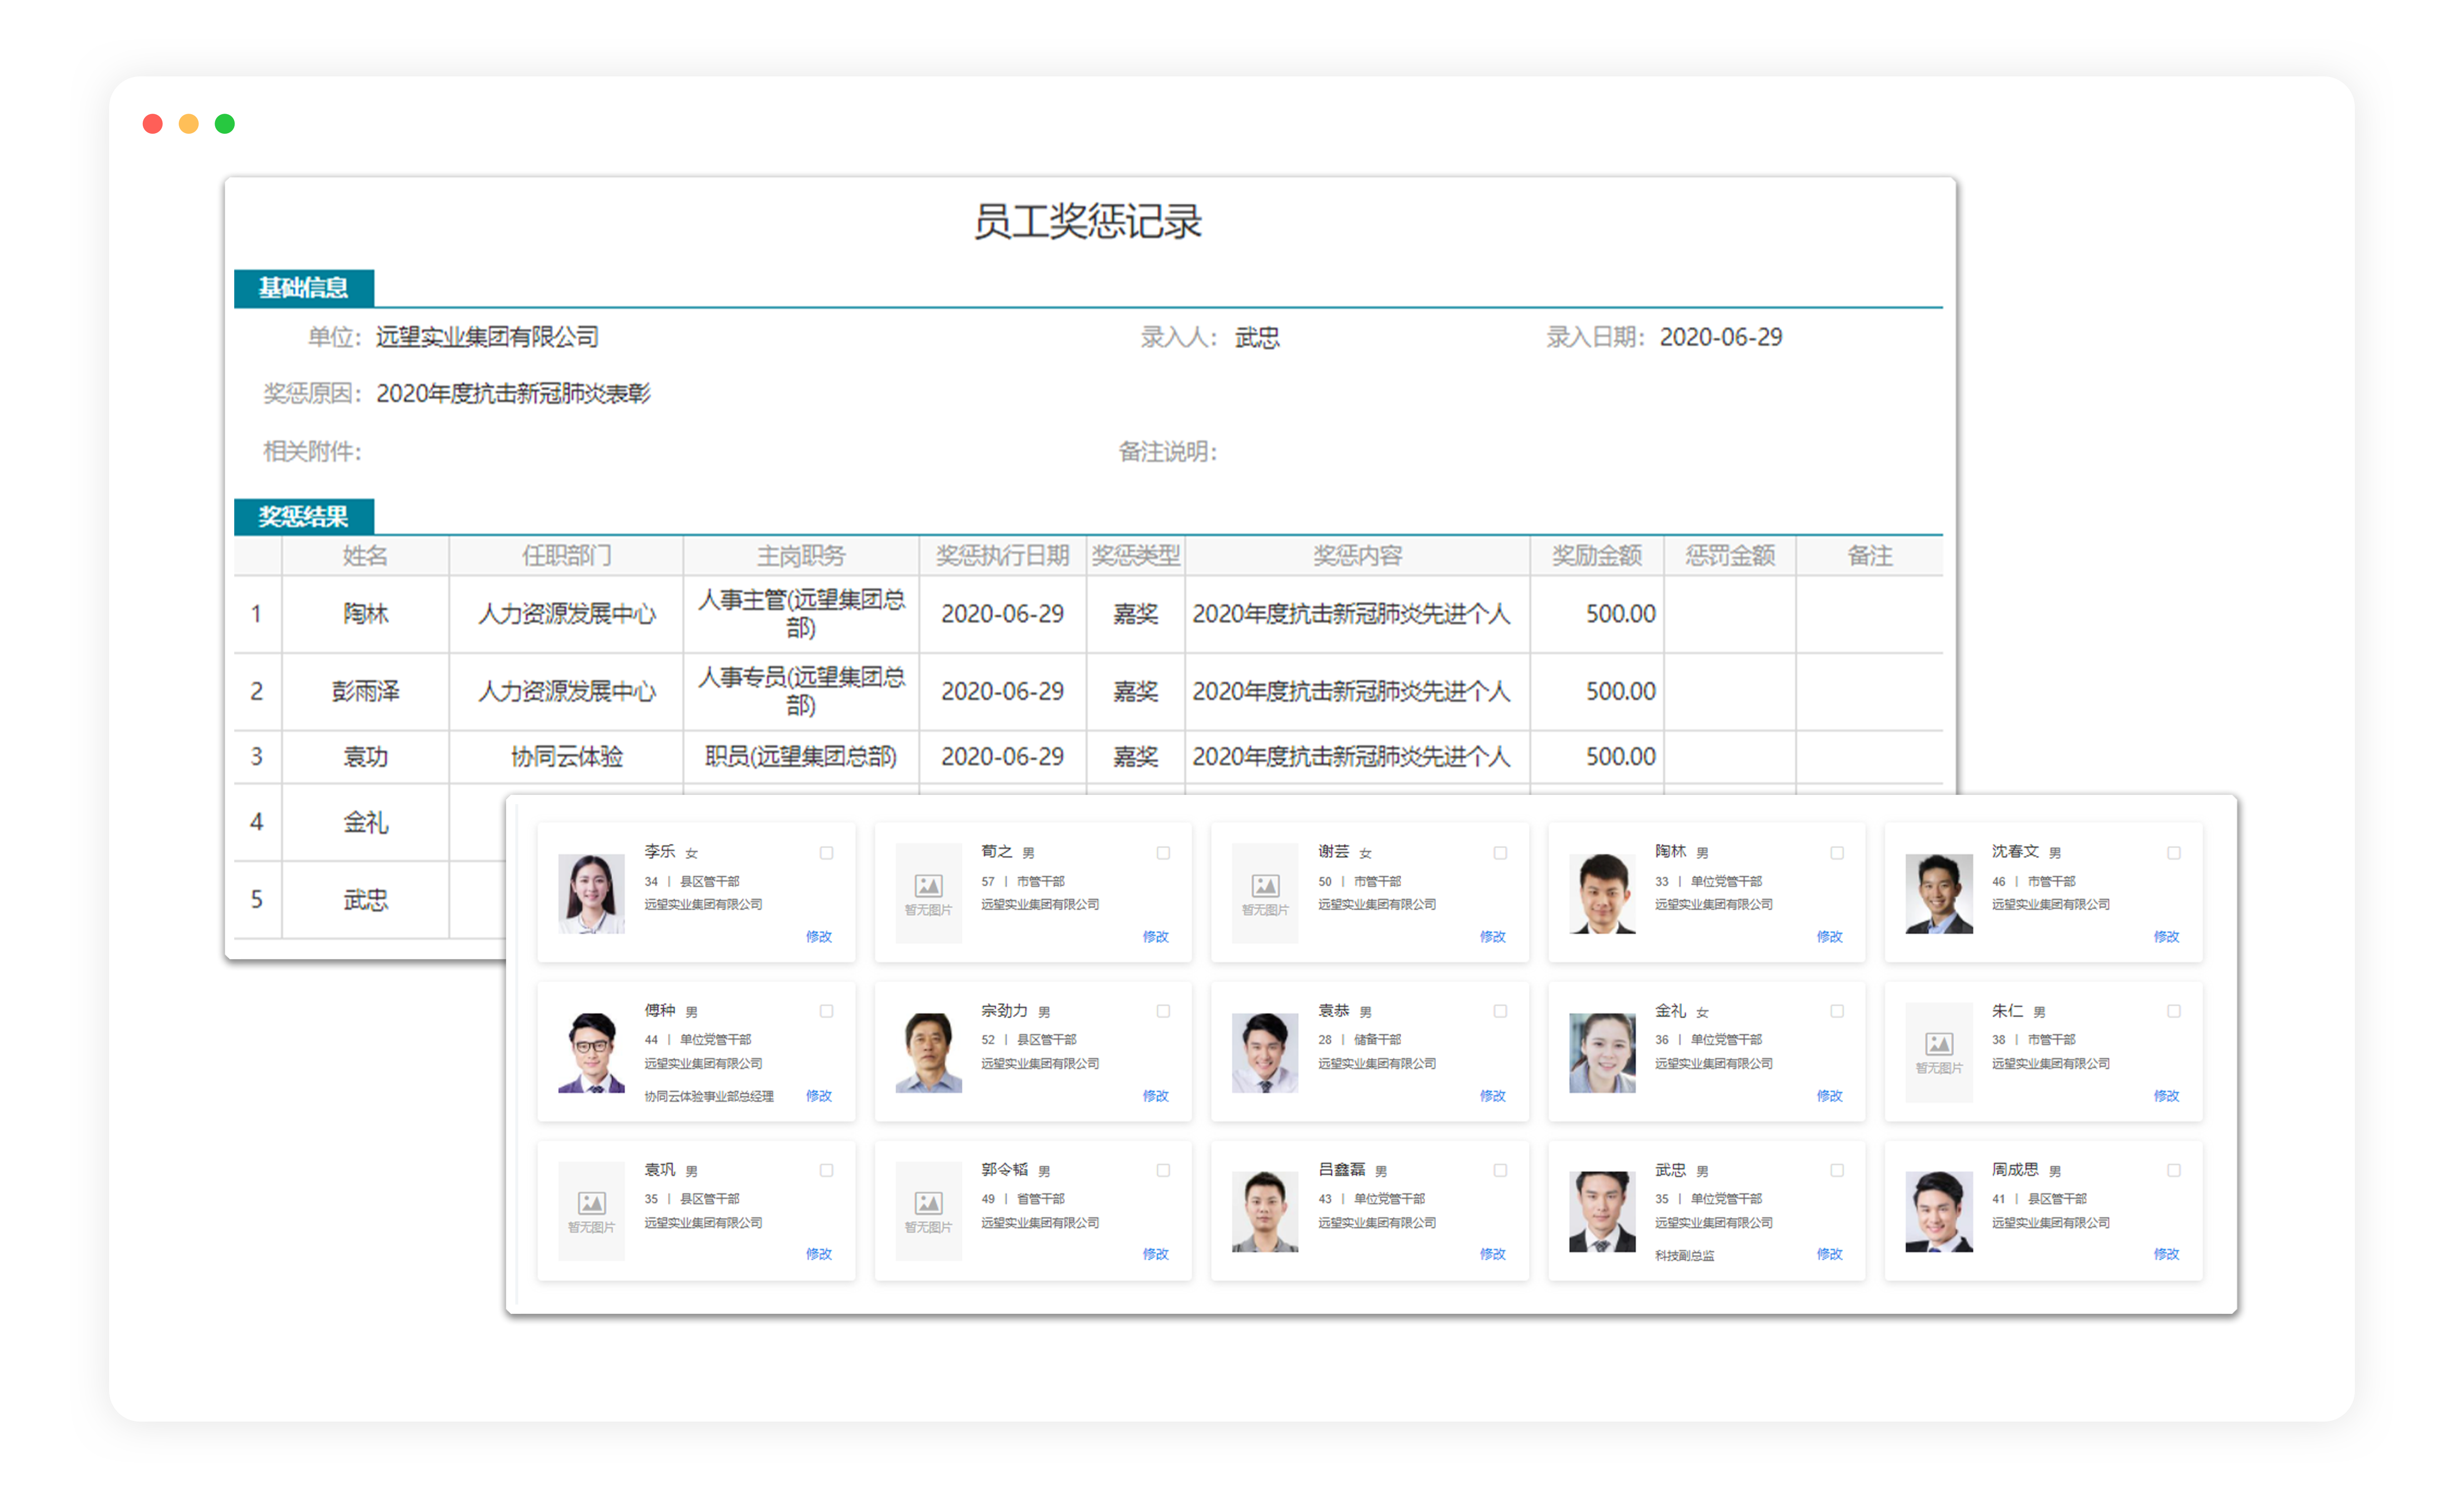Tick the checkbox on 李乐's card
2464x1498 pixels.
(826, 853)
